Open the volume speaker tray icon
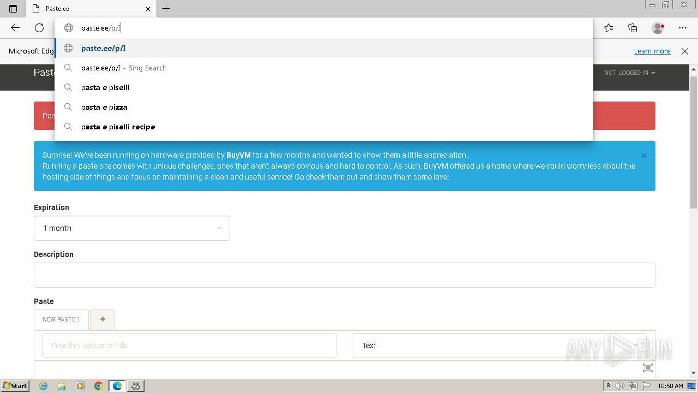This screenshot has width=698, height=393. (x=620, y=386)
